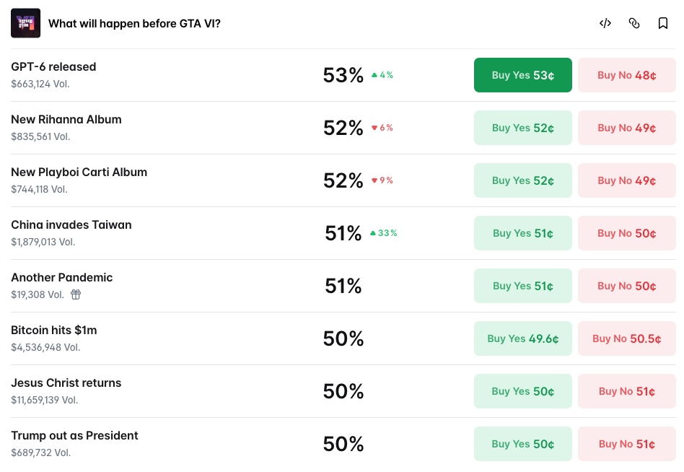This screenshot has width=684, height=472.
Task: Buy Yes 51¢ for China invades Taiwan
Action: coord(522,233)
